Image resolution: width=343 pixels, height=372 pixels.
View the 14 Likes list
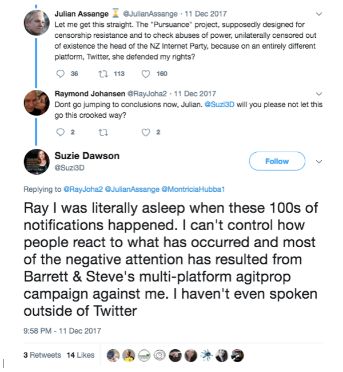pos(80,355)
